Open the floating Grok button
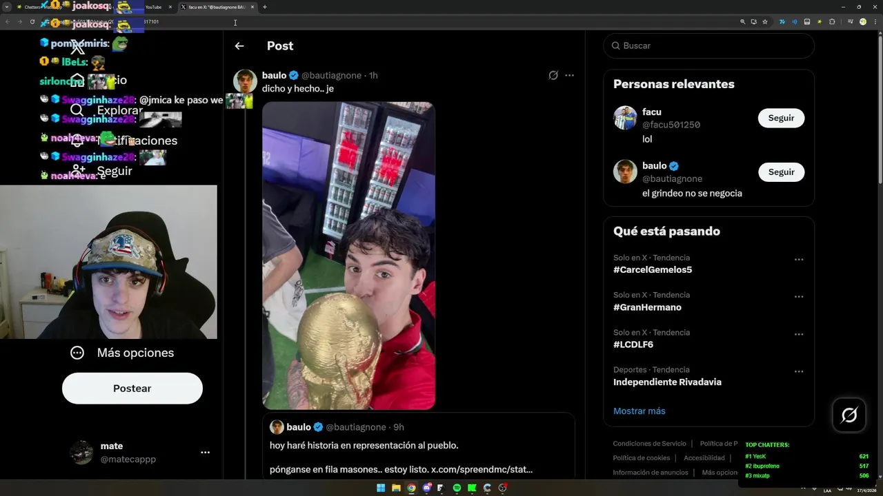Screen dimensions: 883x496 click(x=849, y=415)
